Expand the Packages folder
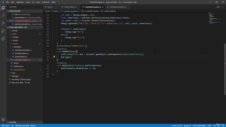This screenshot has width=226, height=127. [15, 76]
